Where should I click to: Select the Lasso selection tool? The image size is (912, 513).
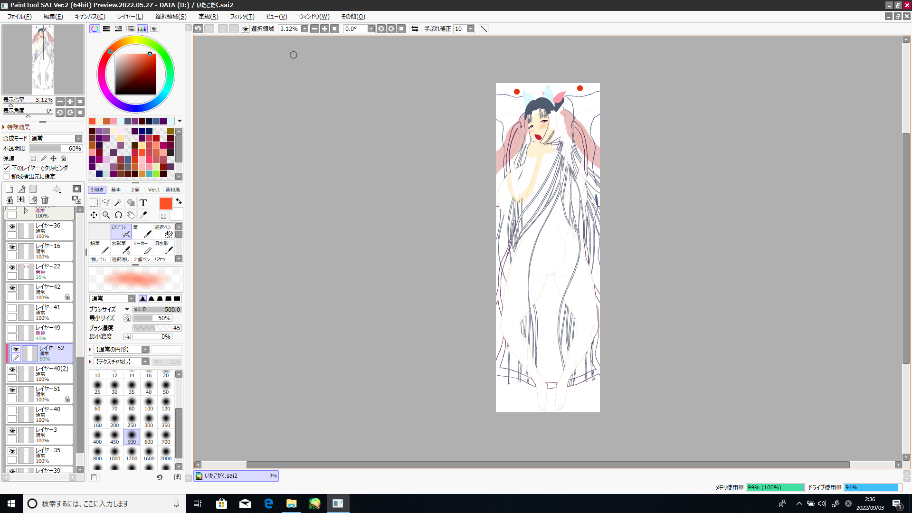[106, 203]
